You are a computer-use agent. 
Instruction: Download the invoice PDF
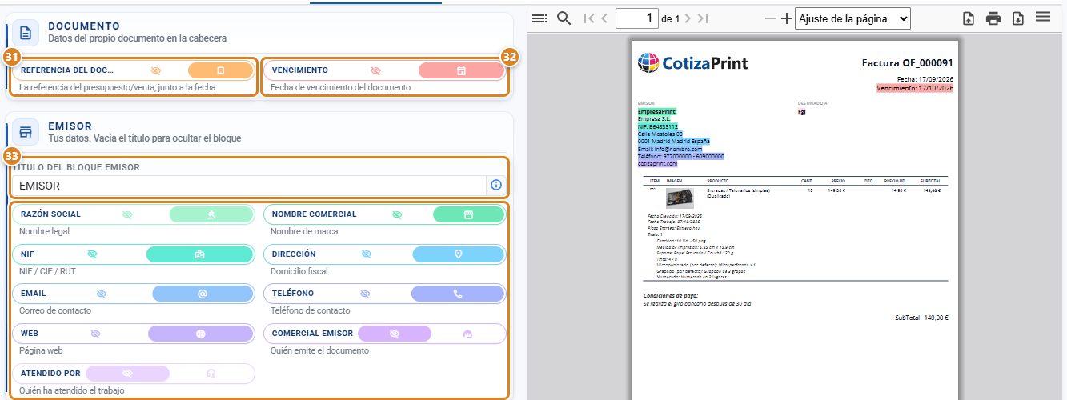[1018, 18]
